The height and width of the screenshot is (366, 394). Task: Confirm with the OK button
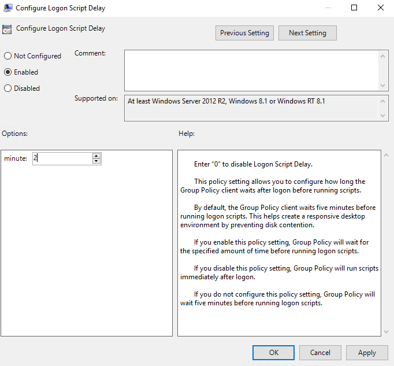tap(274, 353)
